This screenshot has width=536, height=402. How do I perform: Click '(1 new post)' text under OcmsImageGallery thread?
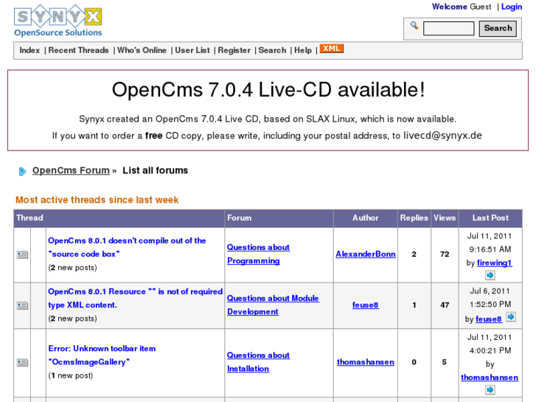[x=71, y=375]
